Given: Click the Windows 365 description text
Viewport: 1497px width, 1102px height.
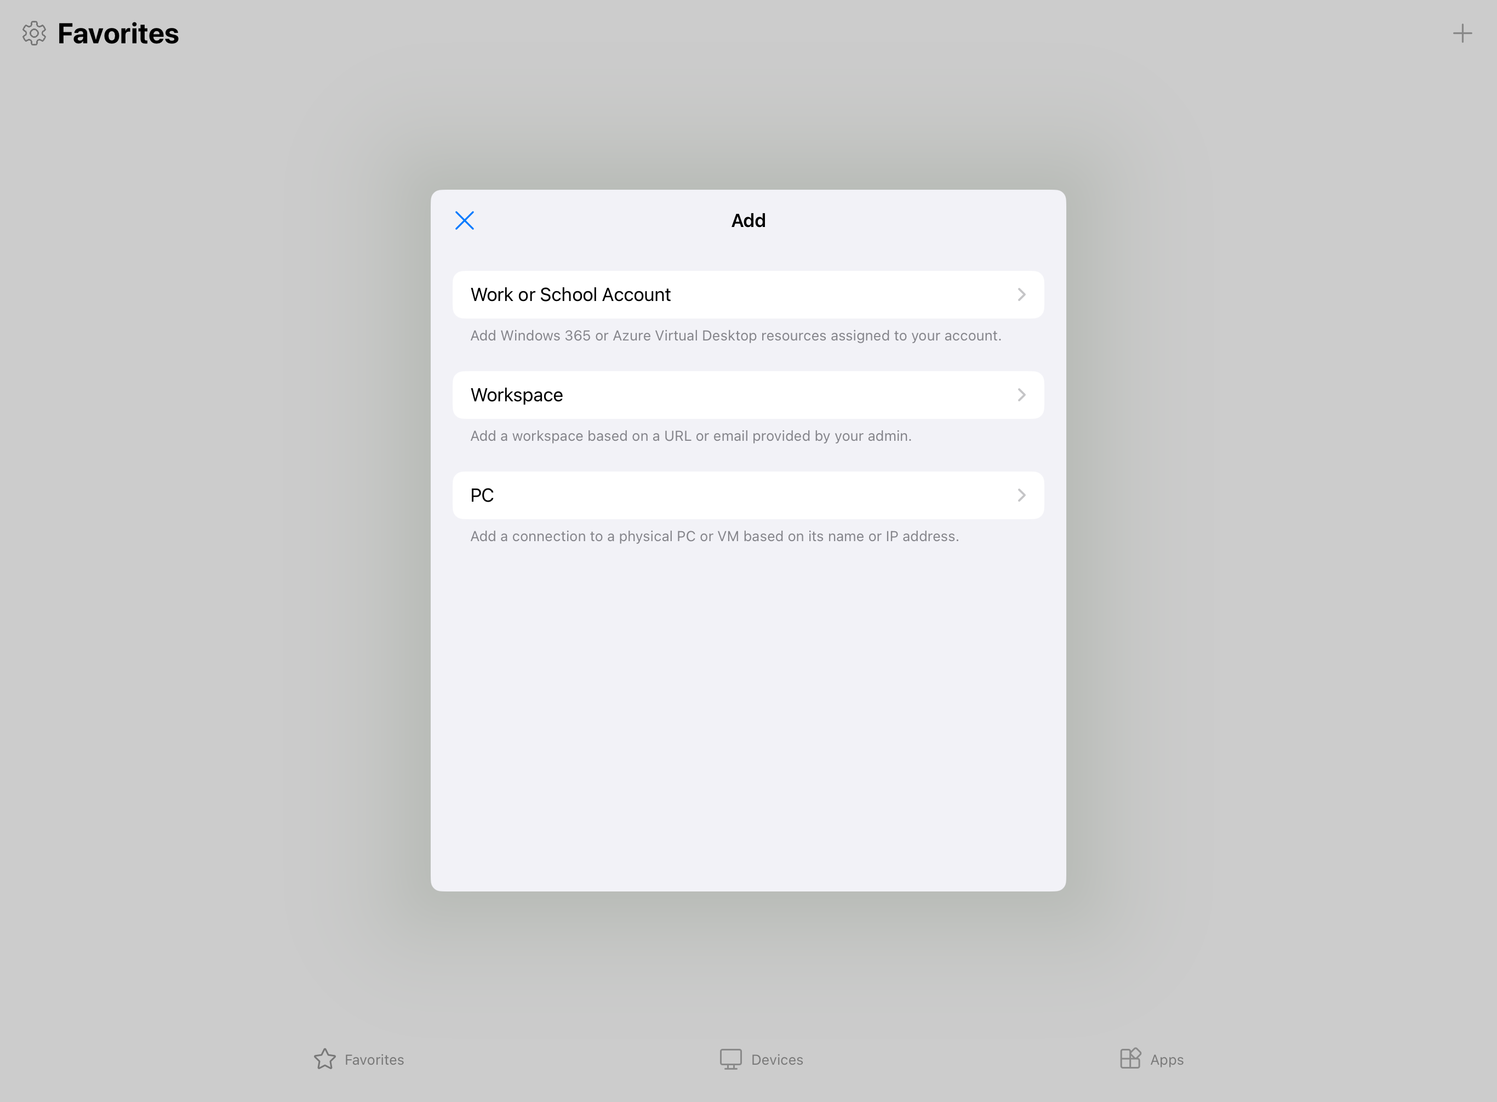Looking at the screenshot, I should 736,336.
